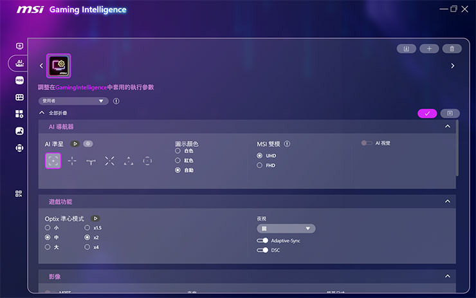Viewport: 476px width, 298px height.
Task: Select the dashed circle crosshair style
Action: (x=147, y=161)
